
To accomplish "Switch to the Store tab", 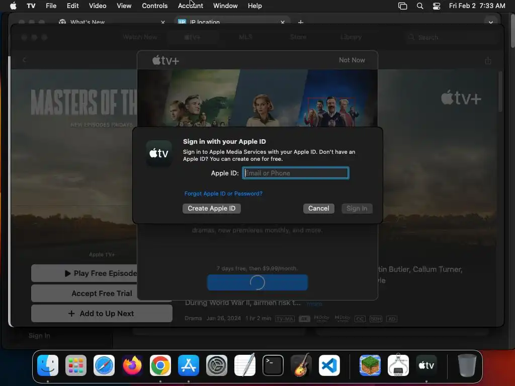I will (x=298, y=37).
